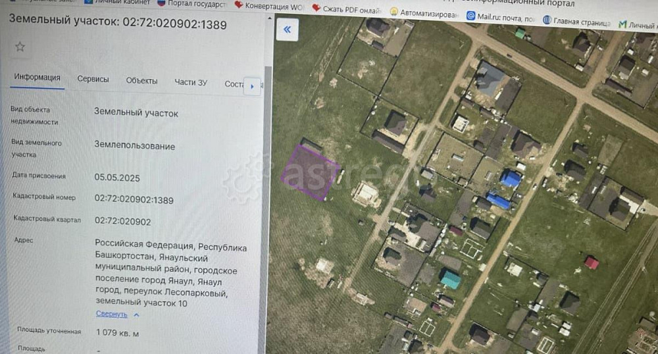The height and width of the screenshot is (354, 658).
Task: Select the Объекты tab
Action: pyautogui.click(x=141, y=81)
